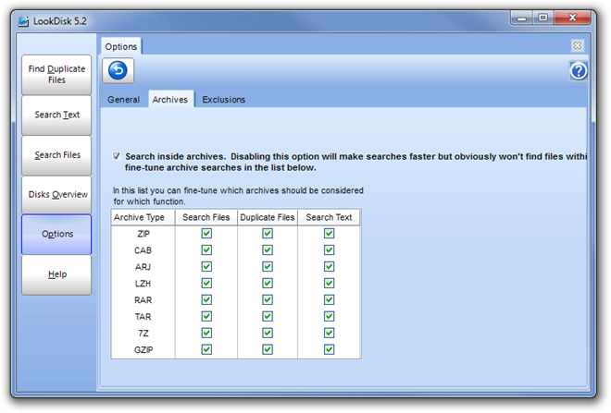The height and width of the screenshot is (413, 611).
Task: Maximize the LookDisk window
Action: 542,18
